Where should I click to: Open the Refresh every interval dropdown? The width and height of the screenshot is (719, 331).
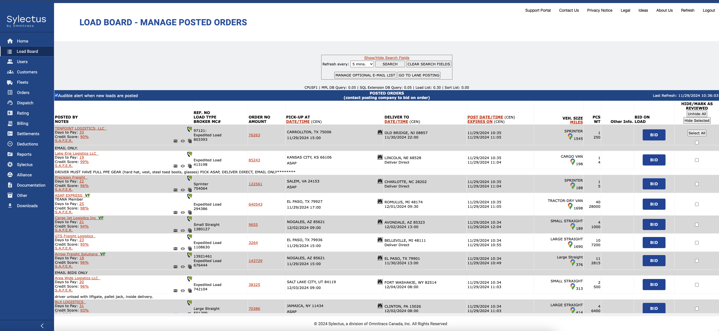click(362, 64)
